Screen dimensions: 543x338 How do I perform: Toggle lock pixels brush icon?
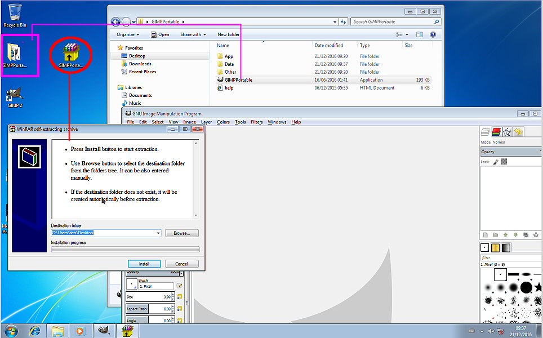496,162
